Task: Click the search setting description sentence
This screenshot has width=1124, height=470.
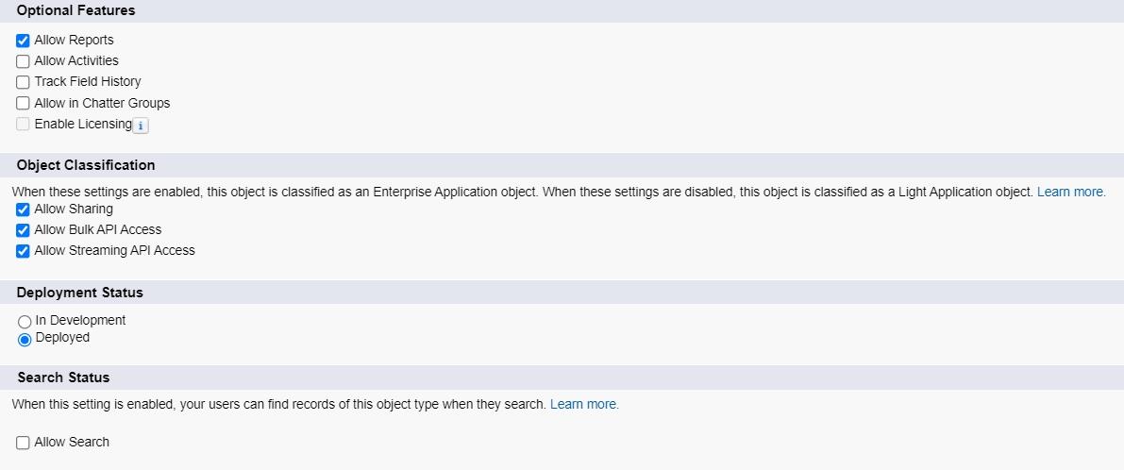Action: pyautogui.click(x=278, y=404)
